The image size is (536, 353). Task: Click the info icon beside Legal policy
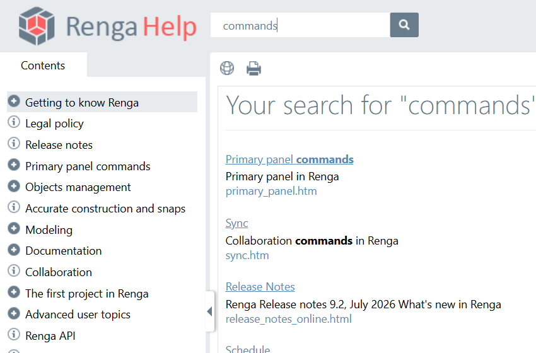[x=14, y=122]
